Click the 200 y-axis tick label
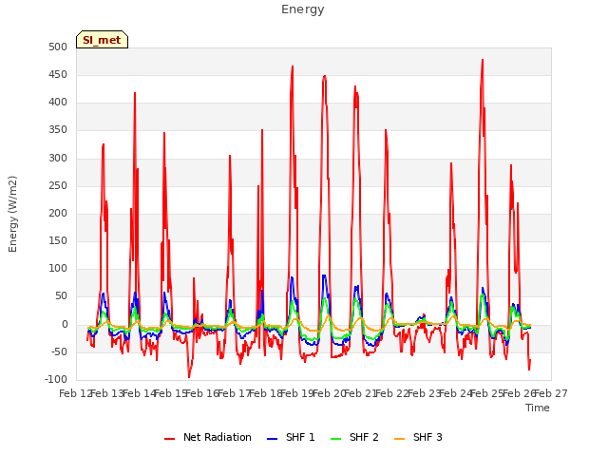This screenshot has height=456, width=608. (x=58, y=213)
